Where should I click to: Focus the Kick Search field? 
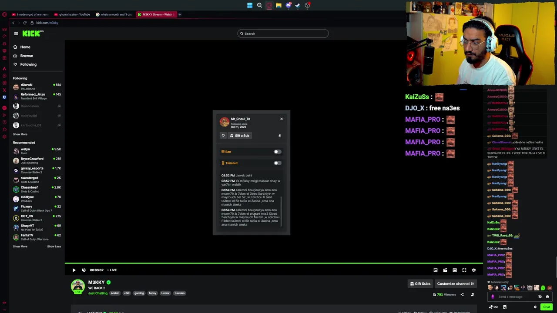(x=283, y=33)
